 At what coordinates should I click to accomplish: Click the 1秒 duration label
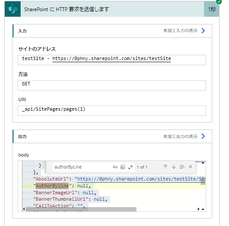pos(212,9)
